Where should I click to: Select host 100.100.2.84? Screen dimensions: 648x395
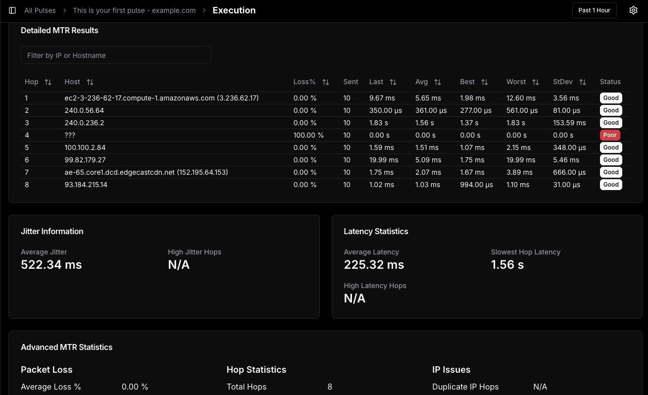pos(85,148)
